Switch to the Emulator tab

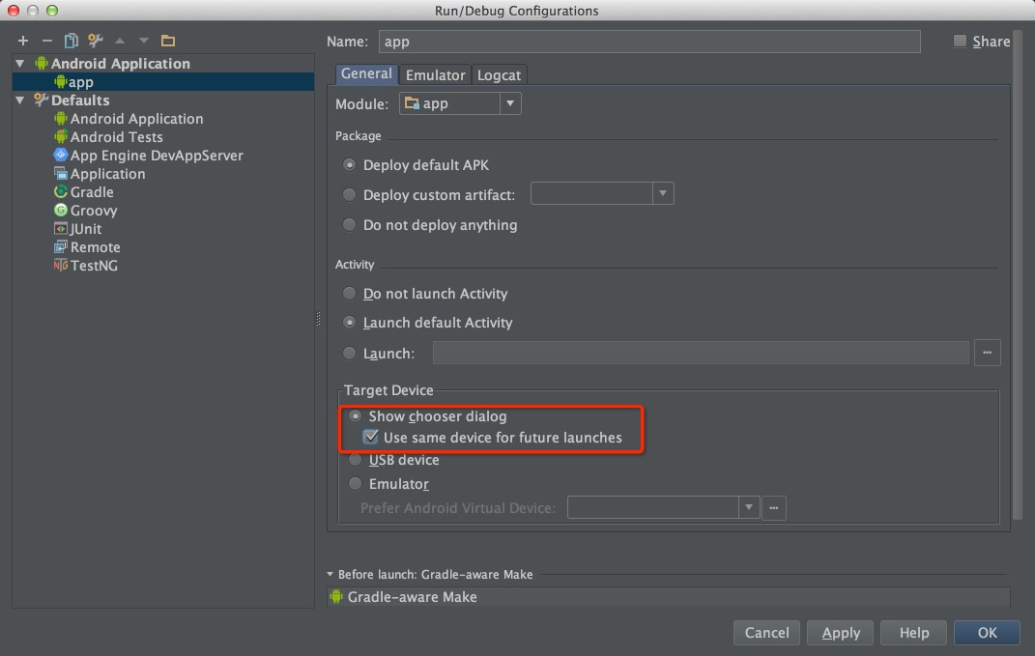435,74
